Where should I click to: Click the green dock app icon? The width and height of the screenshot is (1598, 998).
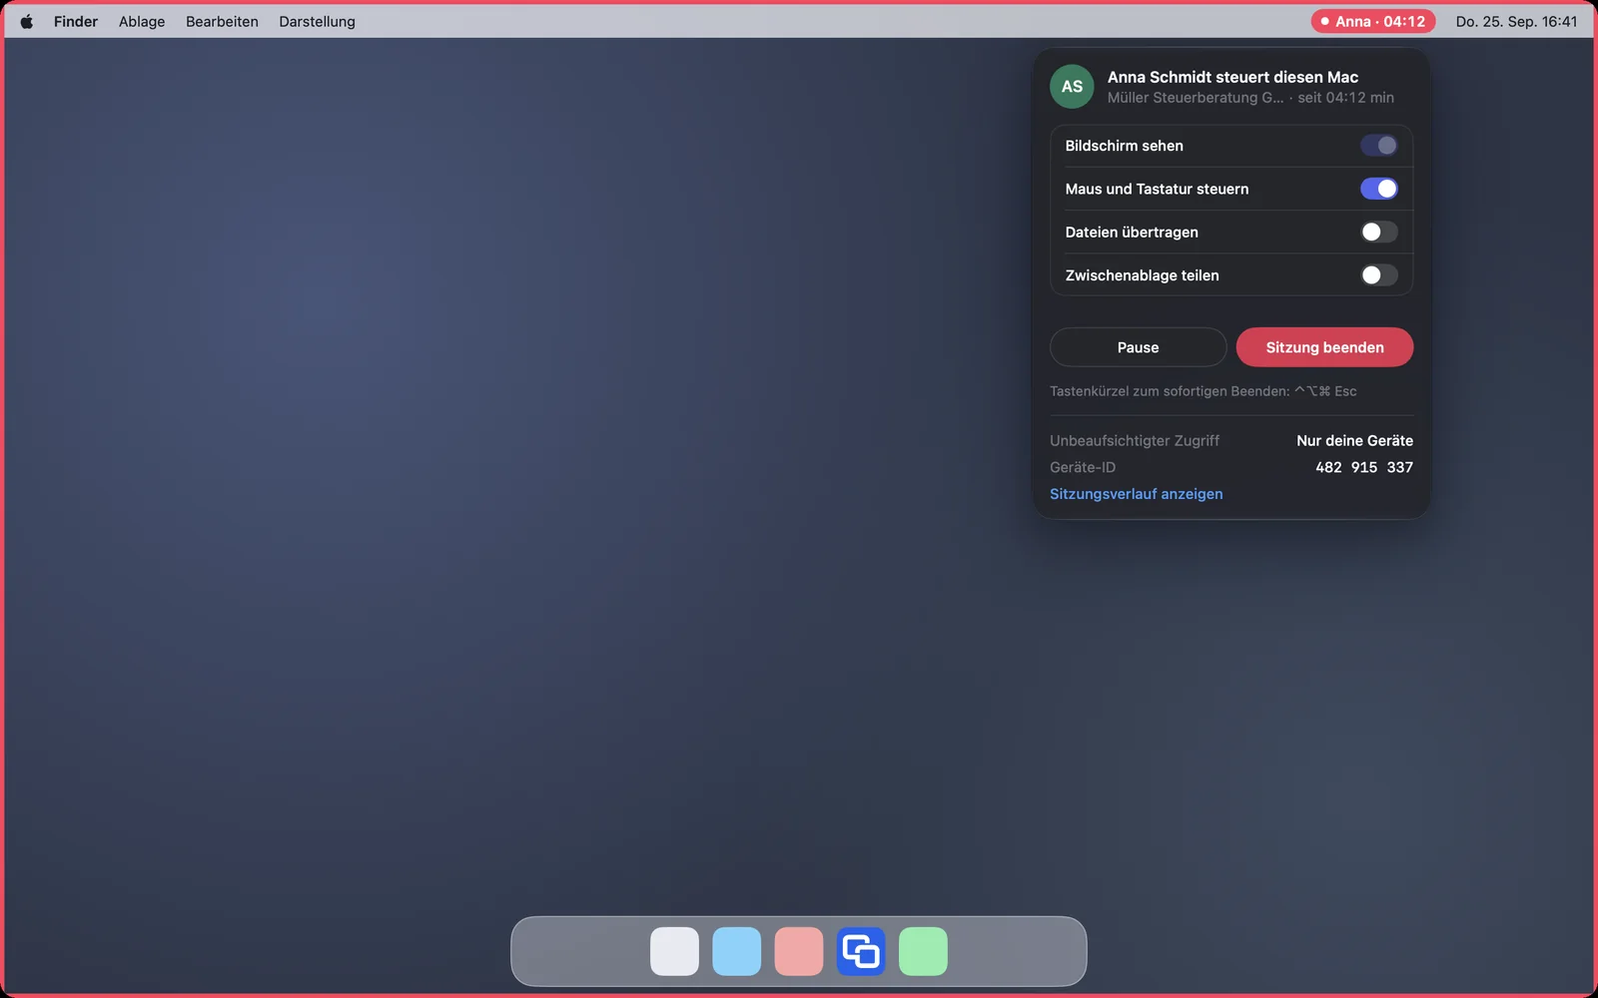[923, 951]
